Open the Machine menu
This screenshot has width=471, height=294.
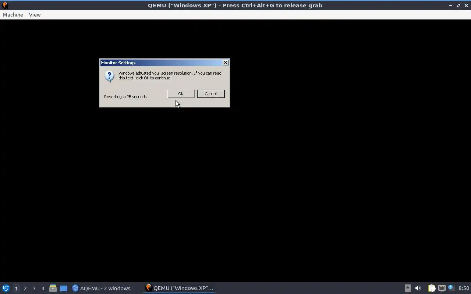[x=13, y=15]
